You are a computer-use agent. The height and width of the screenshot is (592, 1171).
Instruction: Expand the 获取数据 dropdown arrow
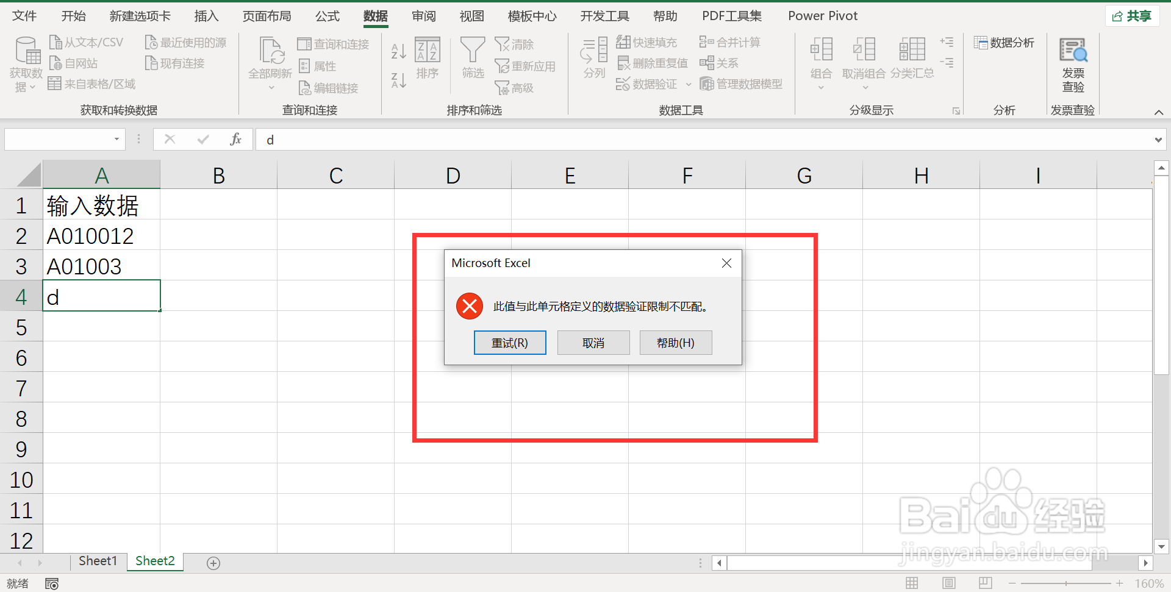(x=32, y=88)
